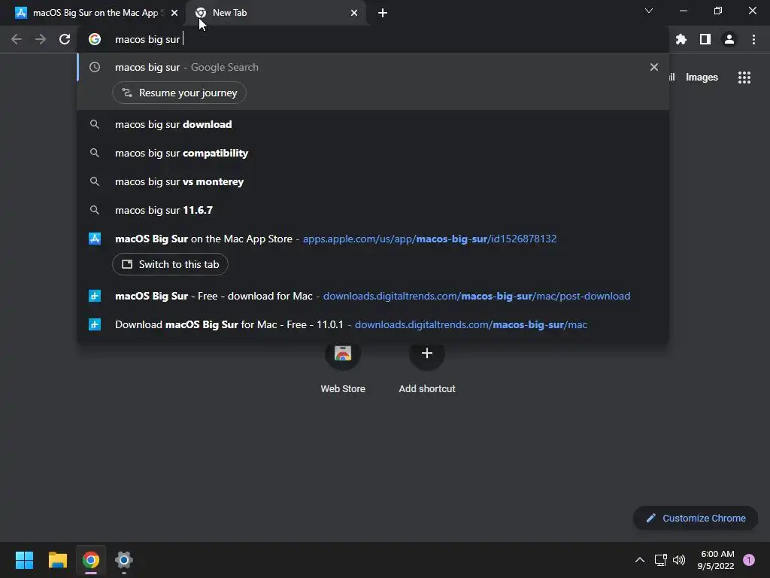Toggle the Chrome side panel icon
This screenshot has width=770, height=578.
tap(705, 39)
